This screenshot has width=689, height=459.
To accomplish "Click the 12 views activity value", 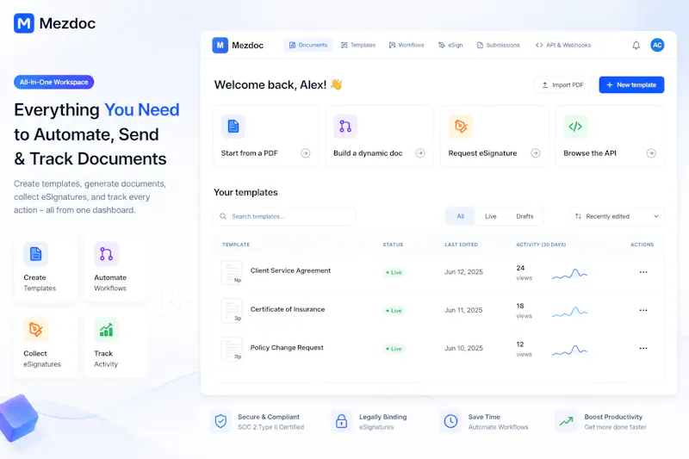I will (x=524, y=349).
